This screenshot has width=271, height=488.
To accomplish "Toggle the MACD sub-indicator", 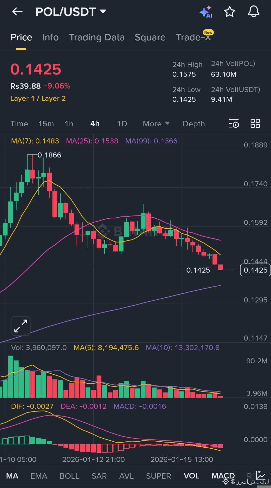I will coord(223,476).
